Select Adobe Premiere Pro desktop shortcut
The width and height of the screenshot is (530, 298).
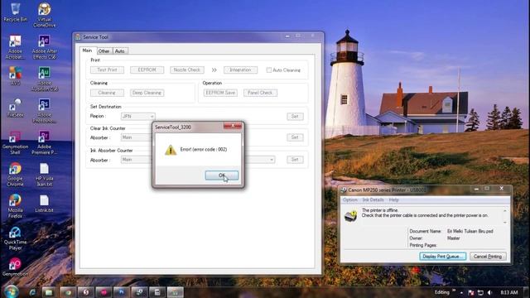44,142
